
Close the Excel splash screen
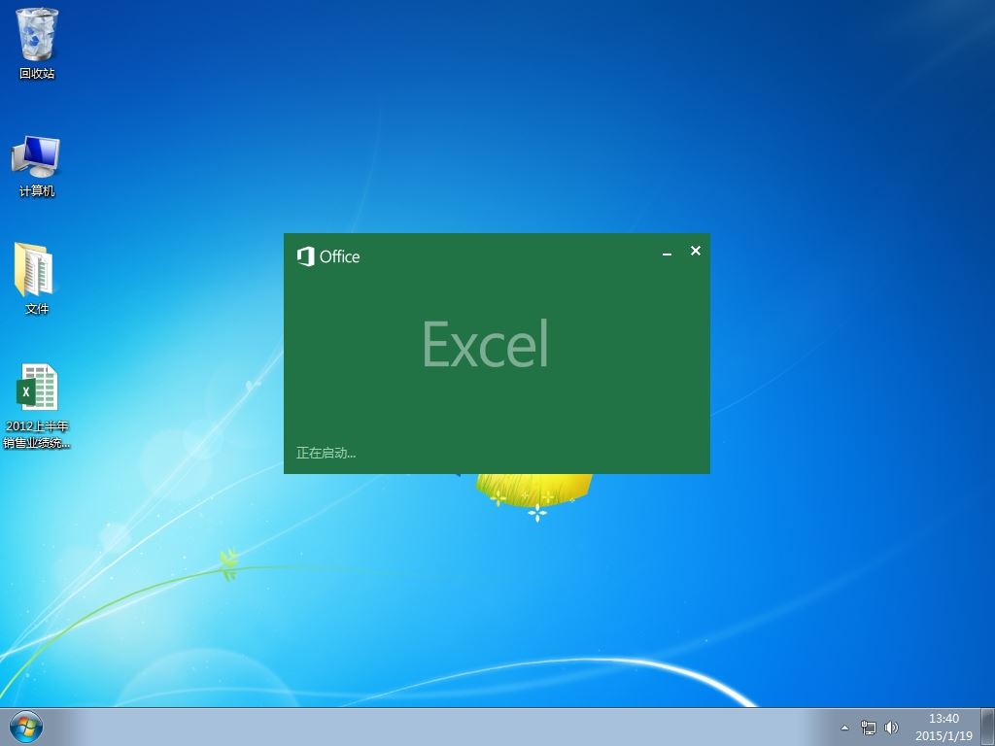(696, 252)
